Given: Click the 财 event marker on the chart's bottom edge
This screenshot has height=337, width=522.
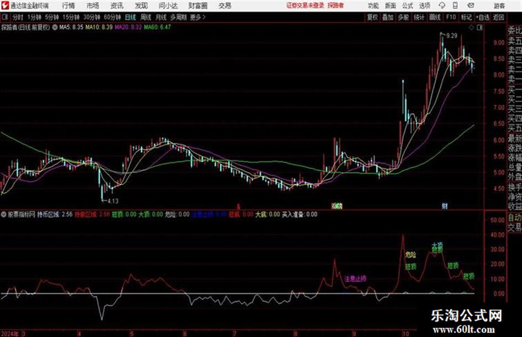Looking at the screenshot, I should (445, 206).
